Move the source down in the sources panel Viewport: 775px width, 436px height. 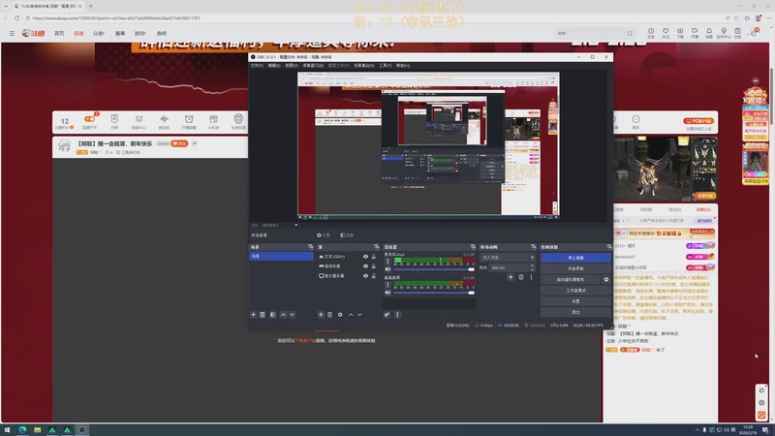[359, 314]
